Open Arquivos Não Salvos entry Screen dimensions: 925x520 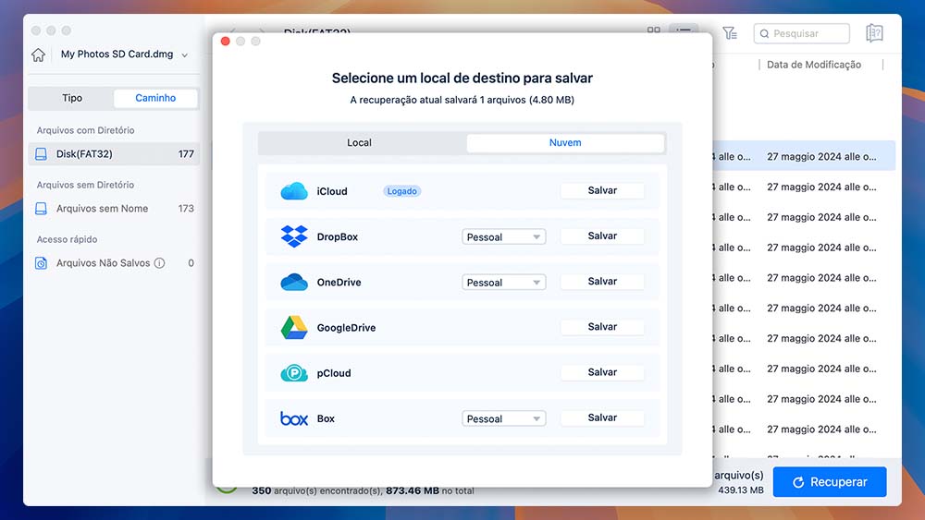pyautogui.click(x=114, y=262)
